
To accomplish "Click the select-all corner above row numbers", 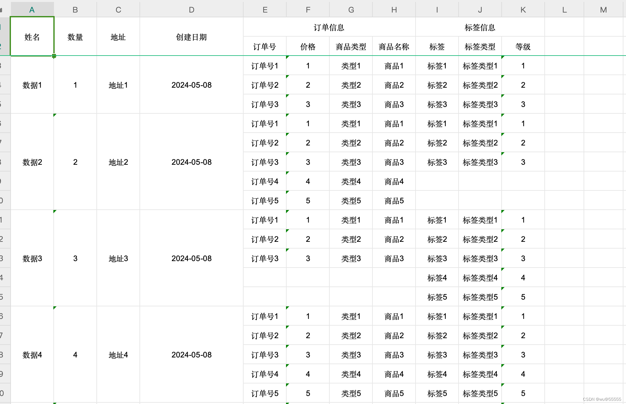I will click(4, 9).
